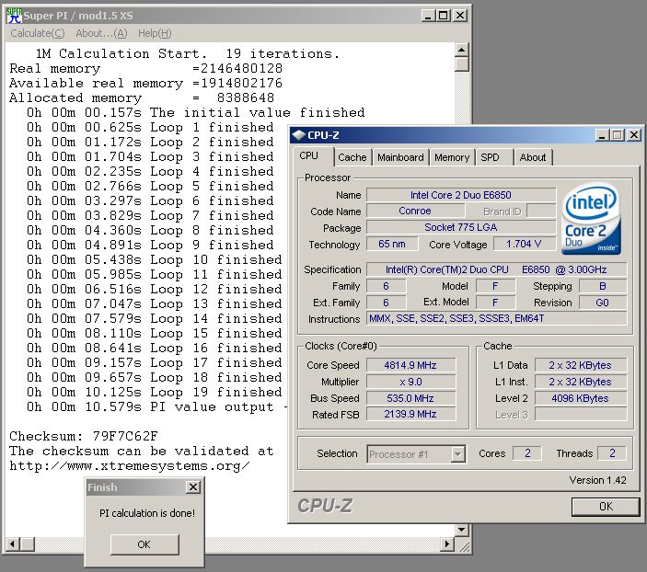Click the Package value 'Socket 775 LGA'
The width and height of the screenshot is (647, 572).
coord(461,228)
